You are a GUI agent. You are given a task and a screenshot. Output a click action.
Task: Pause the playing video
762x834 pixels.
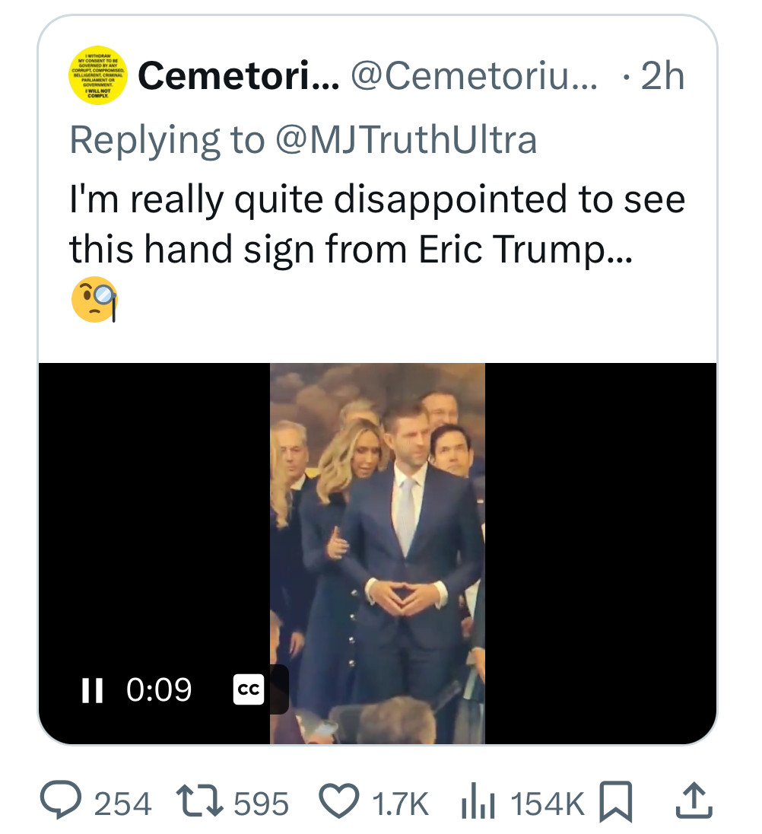click(x=92, y=689)
